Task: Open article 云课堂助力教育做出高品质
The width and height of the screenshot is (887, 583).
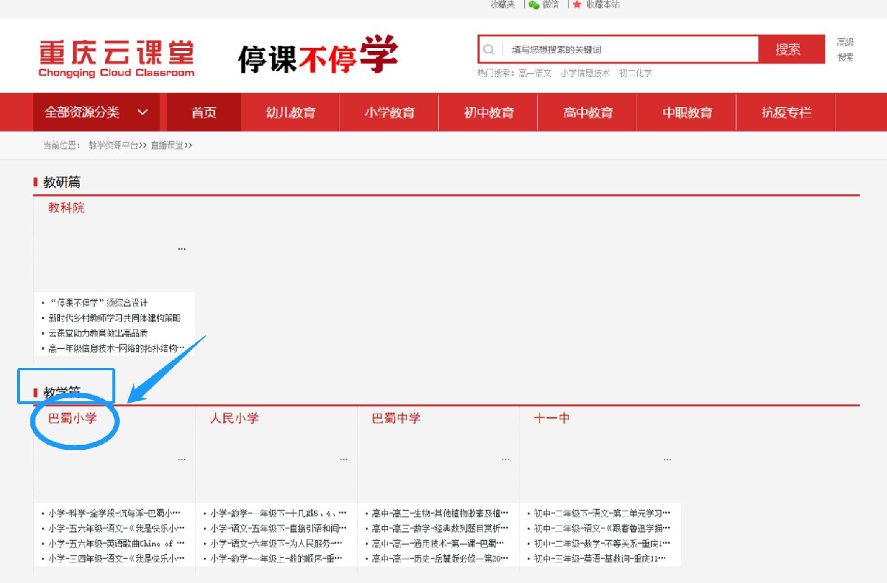Action: (98, 333)
